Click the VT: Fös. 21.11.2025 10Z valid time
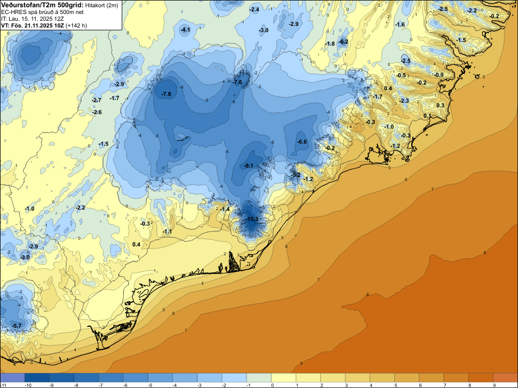 coord(32,25)
